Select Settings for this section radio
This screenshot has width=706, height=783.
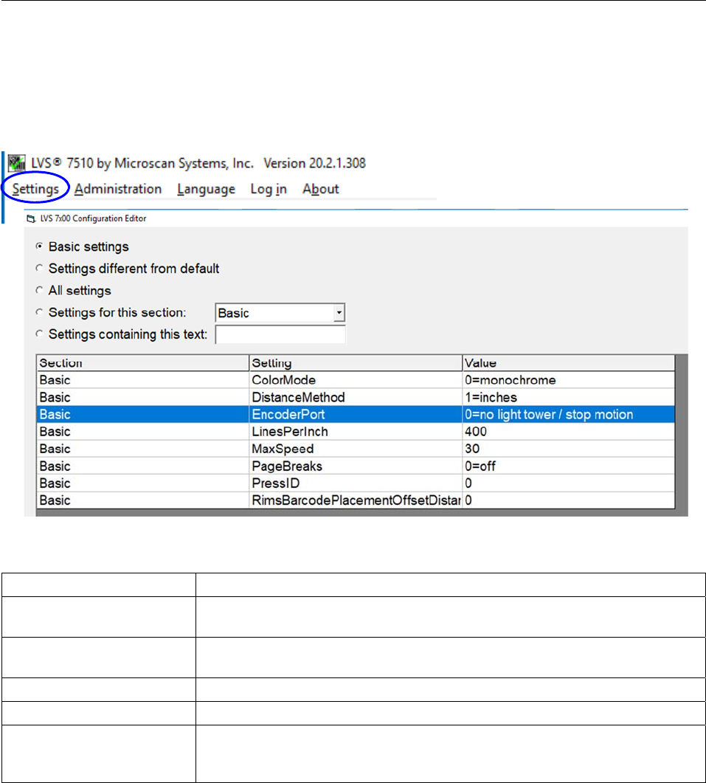(x=39, y=312)
